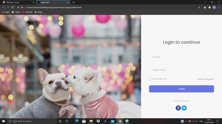222x124 pixels.
Task: Focus the Password input field
Action: pos(181,70)
